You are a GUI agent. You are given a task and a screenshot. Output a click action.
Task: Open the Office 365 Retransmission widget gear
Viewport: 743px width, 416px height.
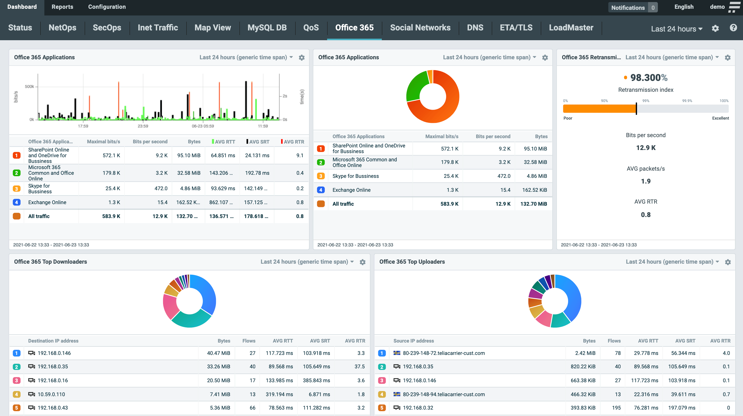(x=728, y=58)
